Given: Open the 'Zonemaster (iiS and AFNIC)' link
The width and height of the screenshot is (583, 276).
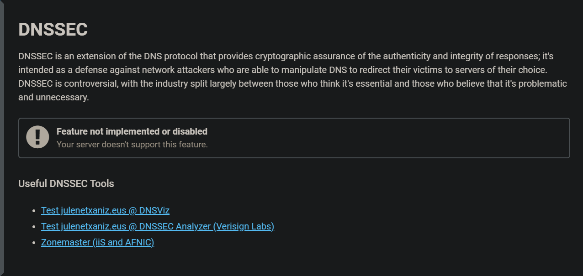Looking at the screenshot, I should coord(97,242).
